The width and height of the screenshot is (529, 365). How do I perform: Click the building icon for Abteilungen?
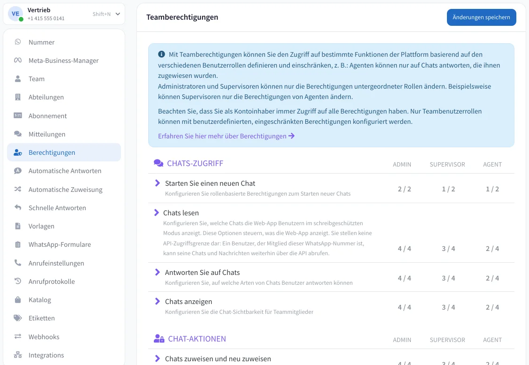(18, 97)
